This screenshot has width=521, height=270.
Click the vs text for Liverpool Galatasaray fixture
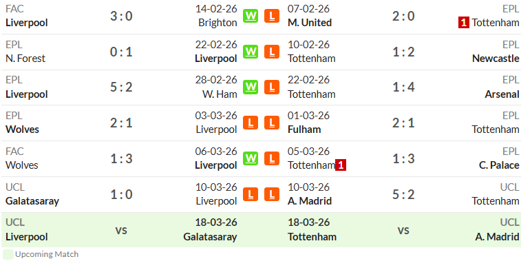[x=121, y=230]
